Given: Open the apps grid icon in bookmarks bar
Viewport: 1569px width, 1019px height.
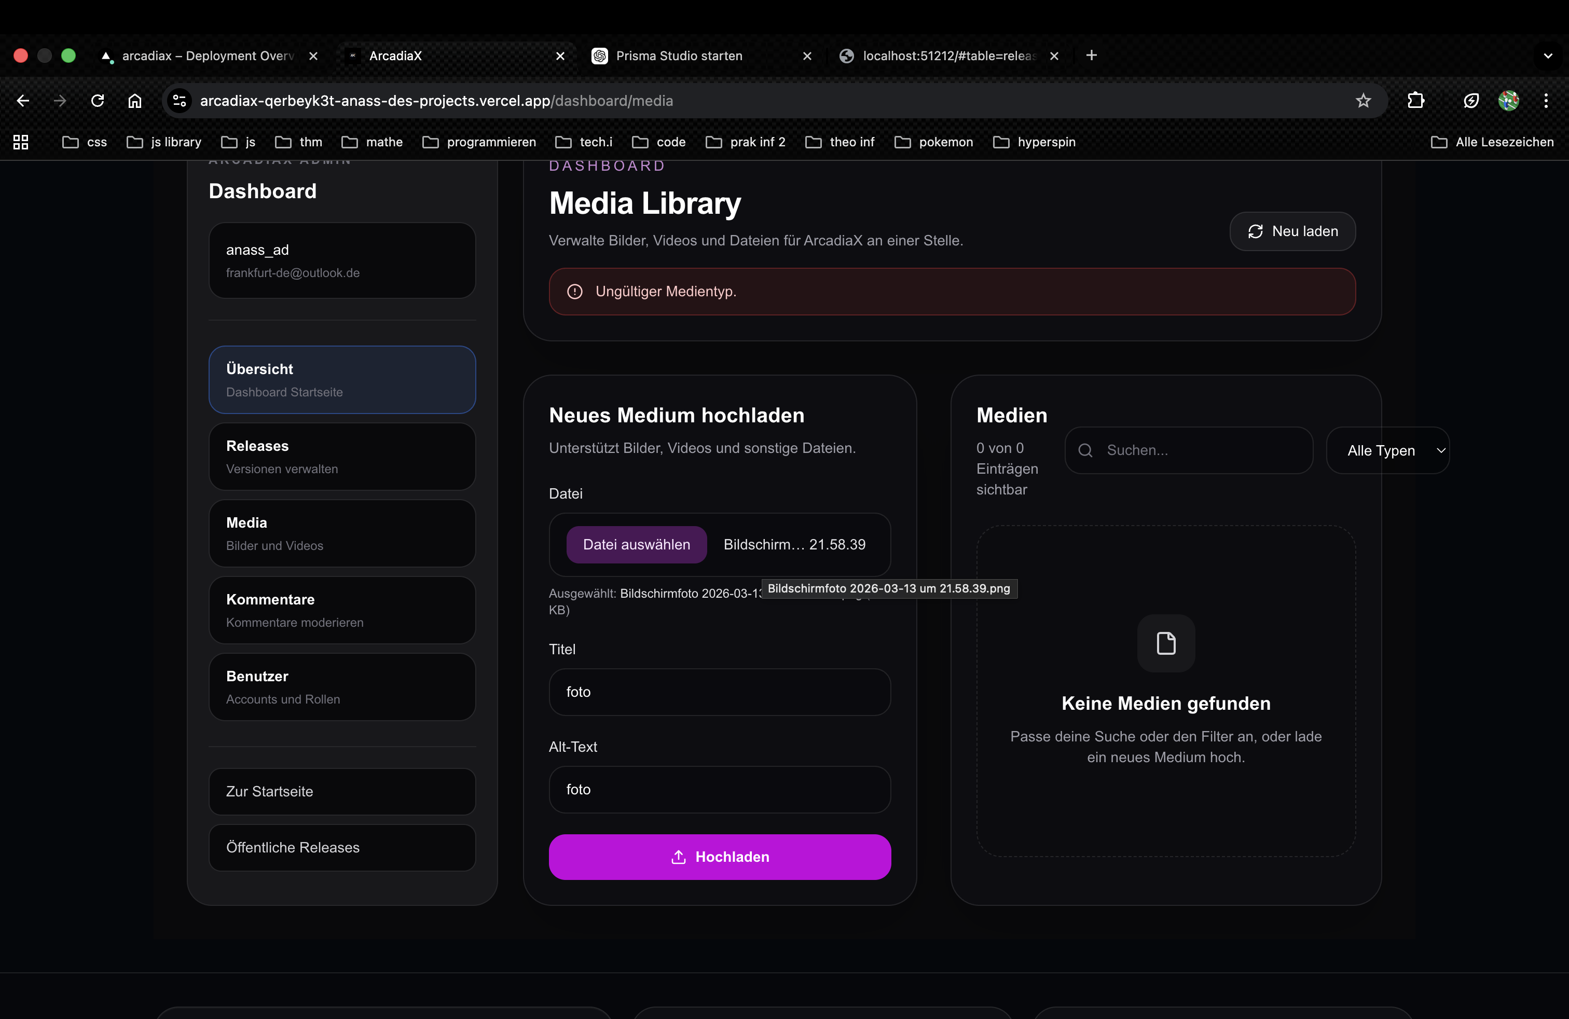Looking at the screenshot, I should coord(20,142).
